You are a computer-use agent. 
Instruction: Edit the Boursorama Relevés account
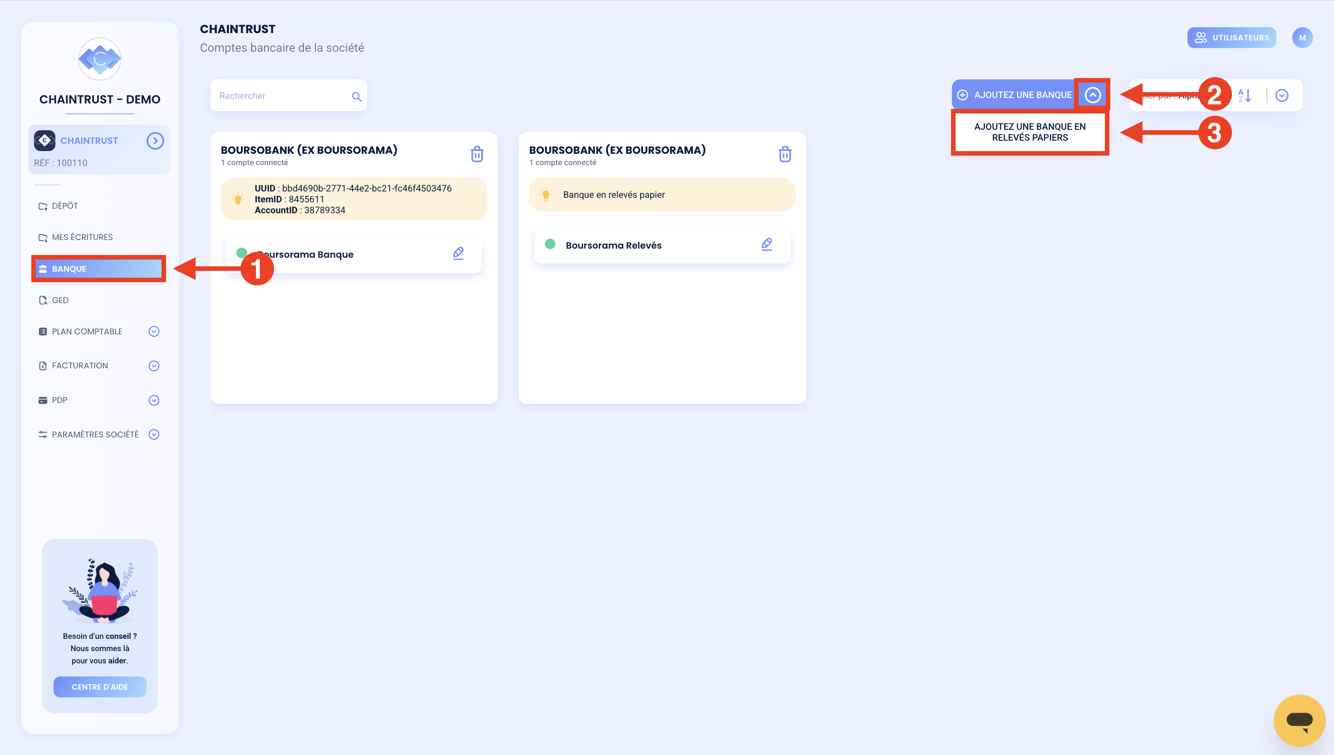point(767,244)
